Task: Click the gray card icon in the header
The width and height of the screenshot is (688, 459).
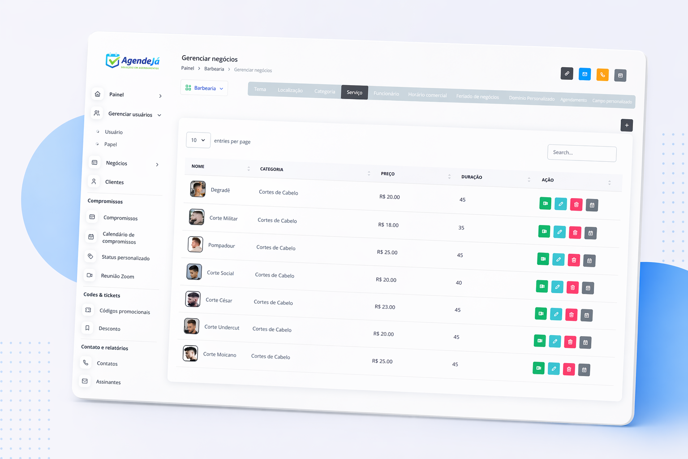Action: [x=620, y=75]
